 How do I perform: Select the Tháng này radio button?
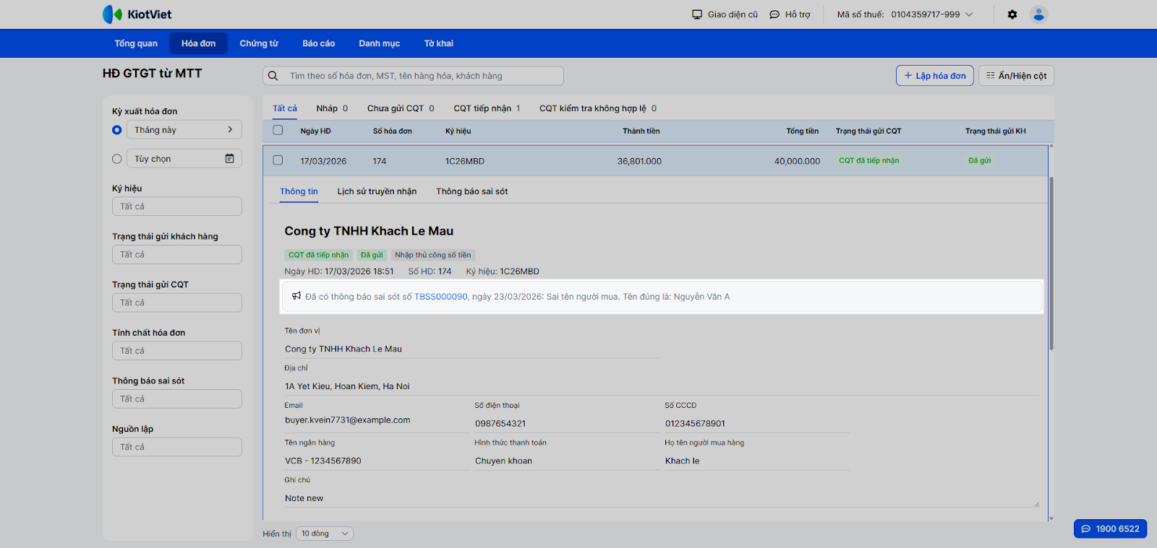pos(117,130)
